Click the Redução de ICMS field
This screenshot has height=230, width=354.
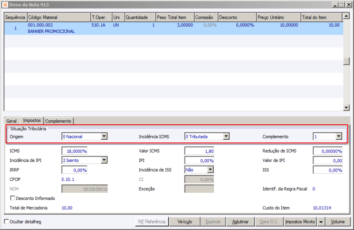pyautogui.click(x=327, y=151)
